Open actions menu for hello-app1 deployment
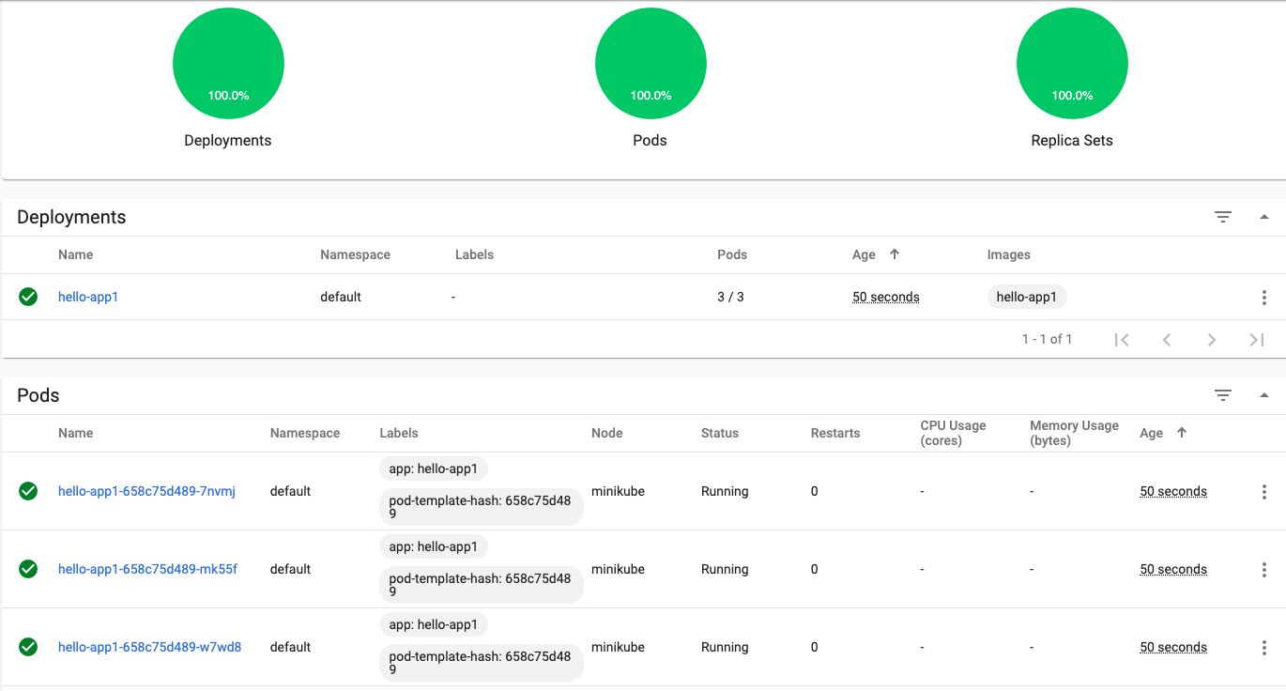1286x691 pixels. point(1263,298)
